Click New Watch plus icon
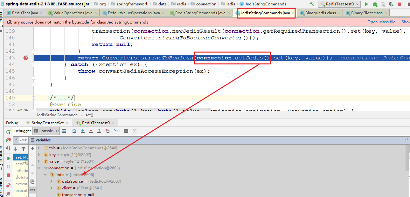This screenshot has height=197, width=410. [x=32, y=149]
